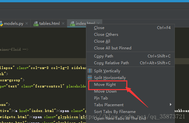Expand the Tabs Placement submenu arrow

pos(171,105)
